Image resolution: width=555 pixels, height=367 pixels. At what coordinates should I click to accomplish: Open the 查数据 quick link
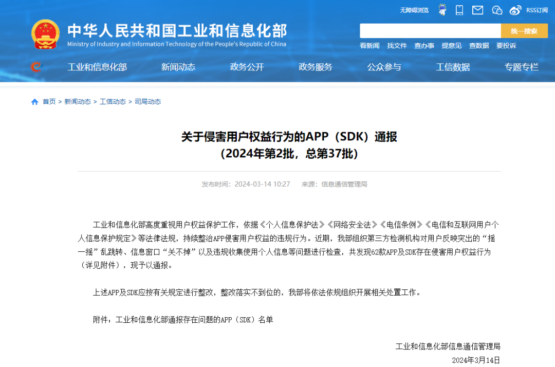click(x=478, y=46)
